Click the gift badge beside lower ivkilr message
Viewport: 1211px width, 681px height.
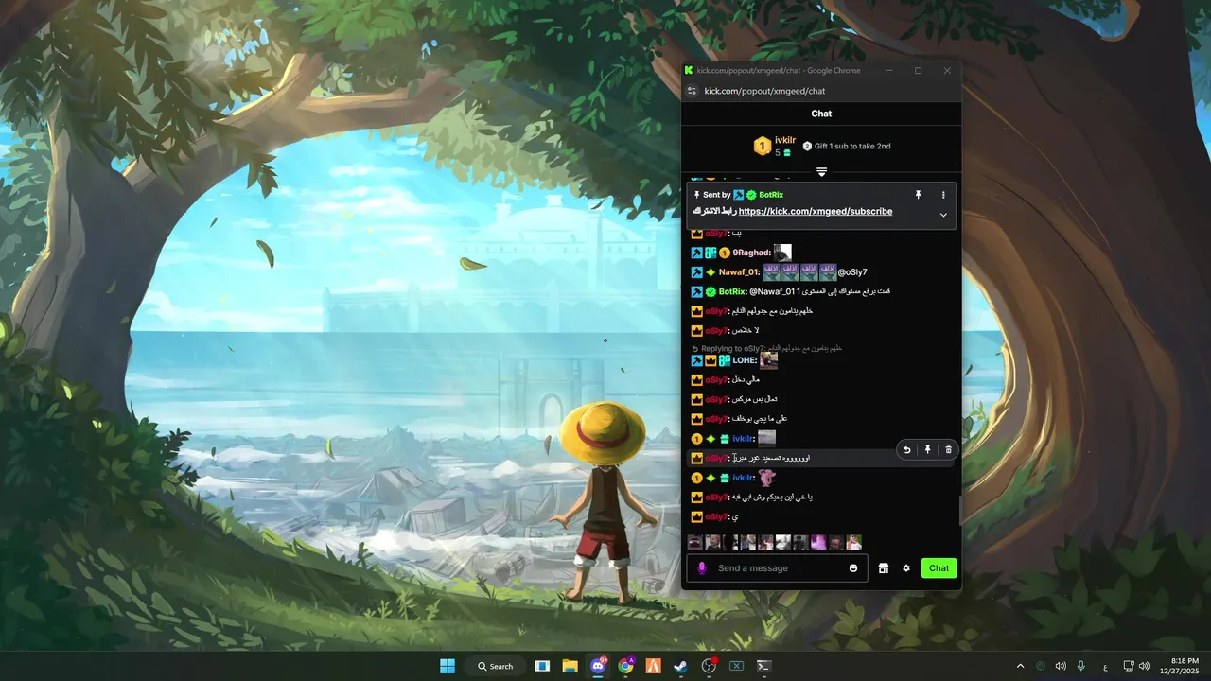[725, 478]
